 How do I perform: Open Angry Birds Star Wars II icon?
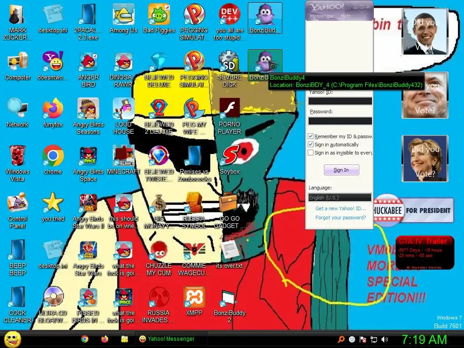(88, 210)
